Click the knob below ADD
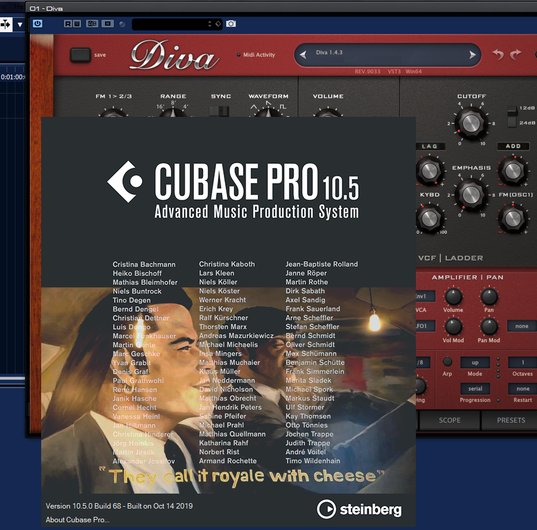This screenshot has width=537, height=530. [513, 171]
